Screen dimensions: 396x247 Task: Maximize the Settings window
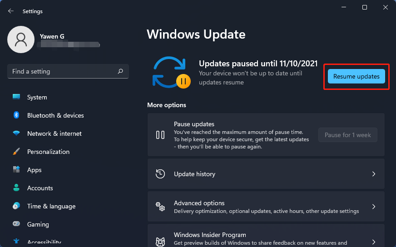pyautogui.click(x=365, y=7)
